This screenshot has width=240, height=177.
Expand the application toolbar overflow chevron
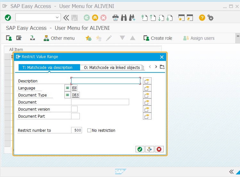point(238,36)
